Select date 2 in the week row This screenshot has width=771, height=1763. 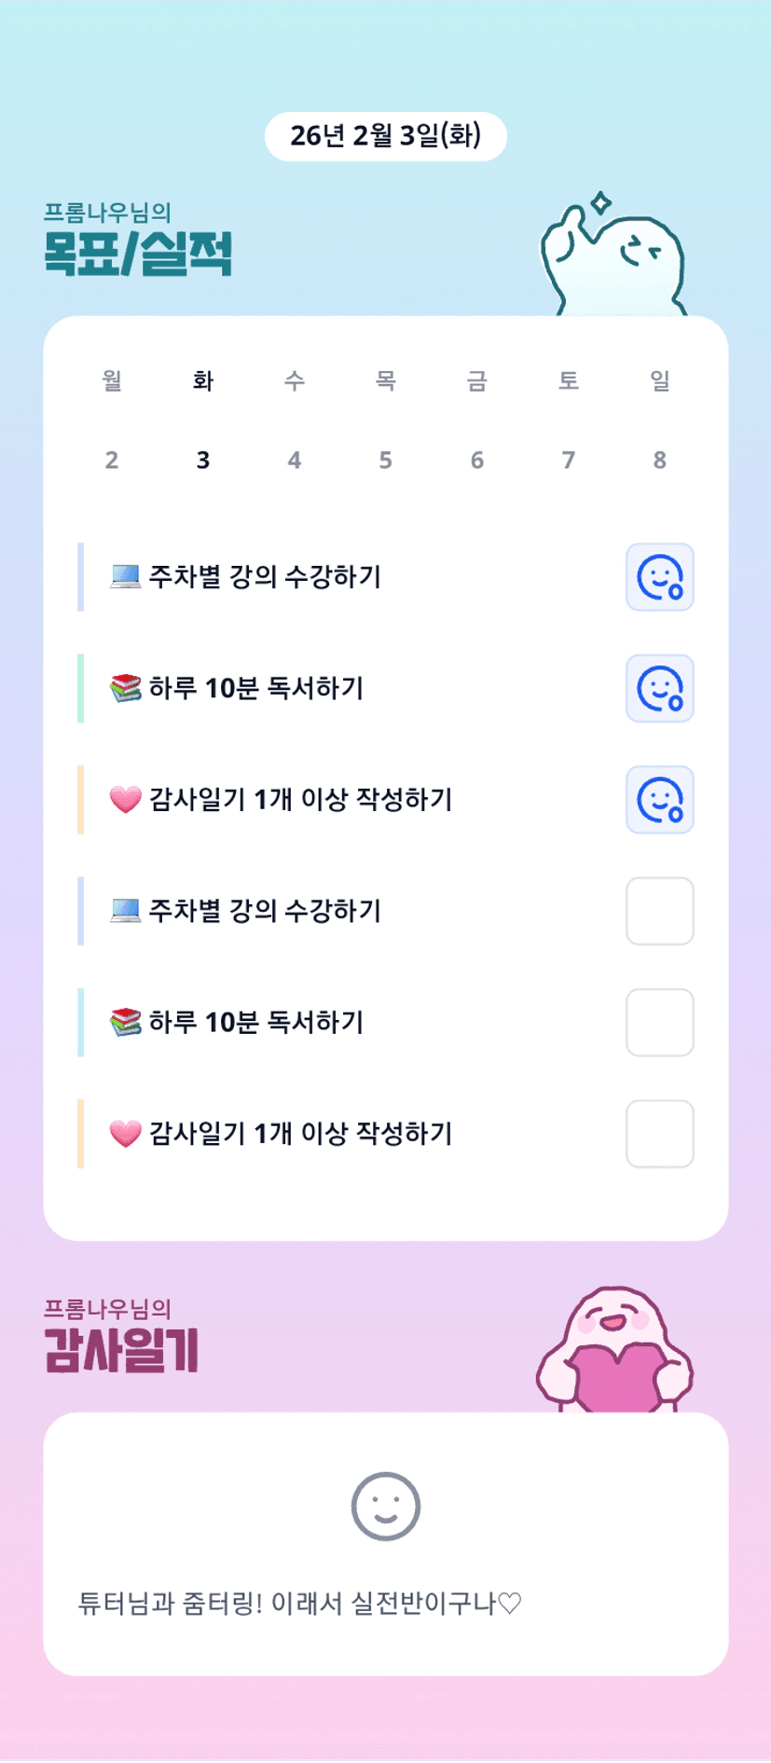[x=112, y=460]
